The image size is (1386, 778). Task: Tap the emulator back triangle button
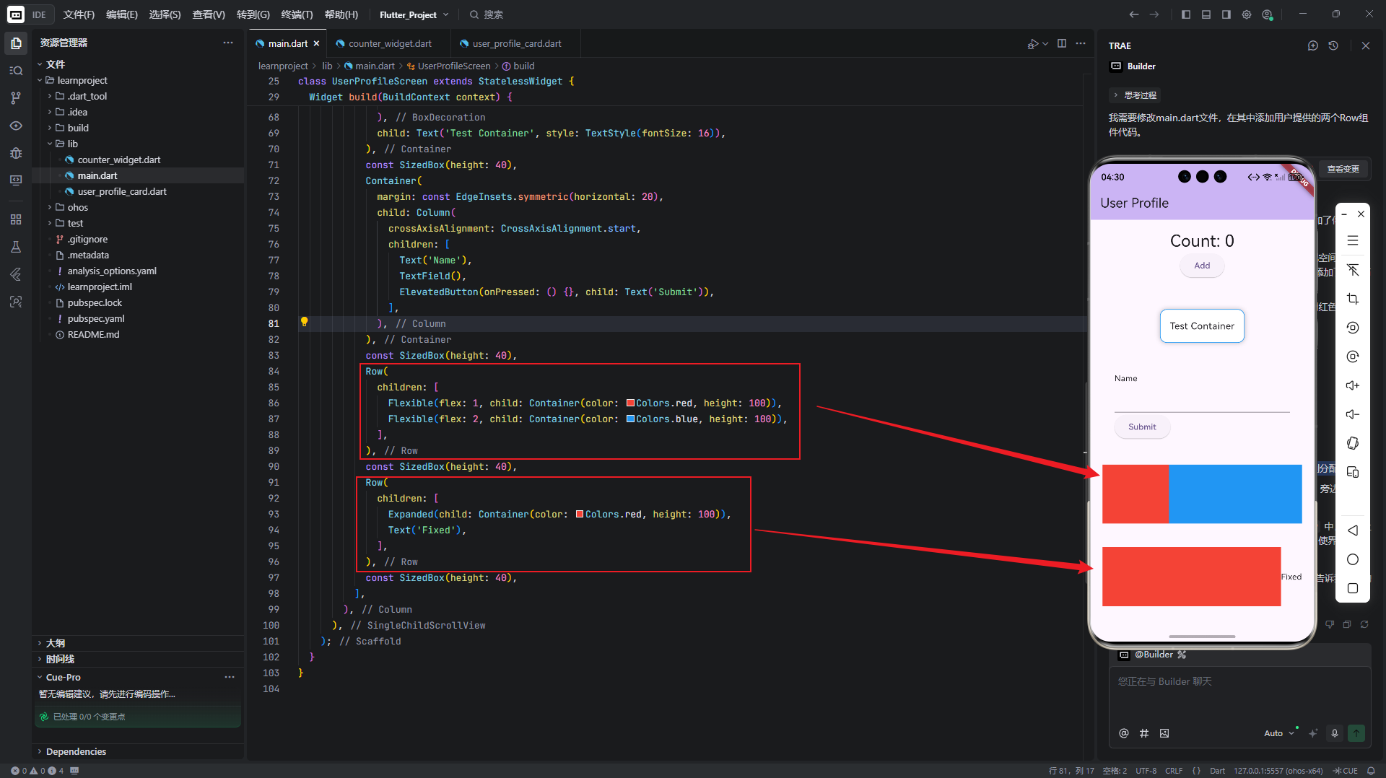point(1353,530)
